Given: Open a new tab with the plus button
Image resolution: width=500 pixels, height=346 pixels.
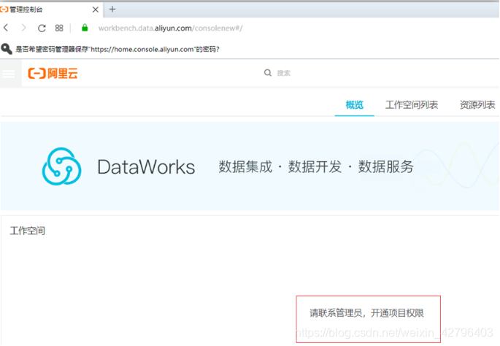Looking at the screenshot, I should pyautogui.click(x=112, y=9).
